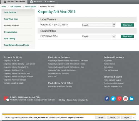This screenshot has width=139, height=121.
Task: Open Endpoint Security for Business Advanced link
Action: pos(68,61)
